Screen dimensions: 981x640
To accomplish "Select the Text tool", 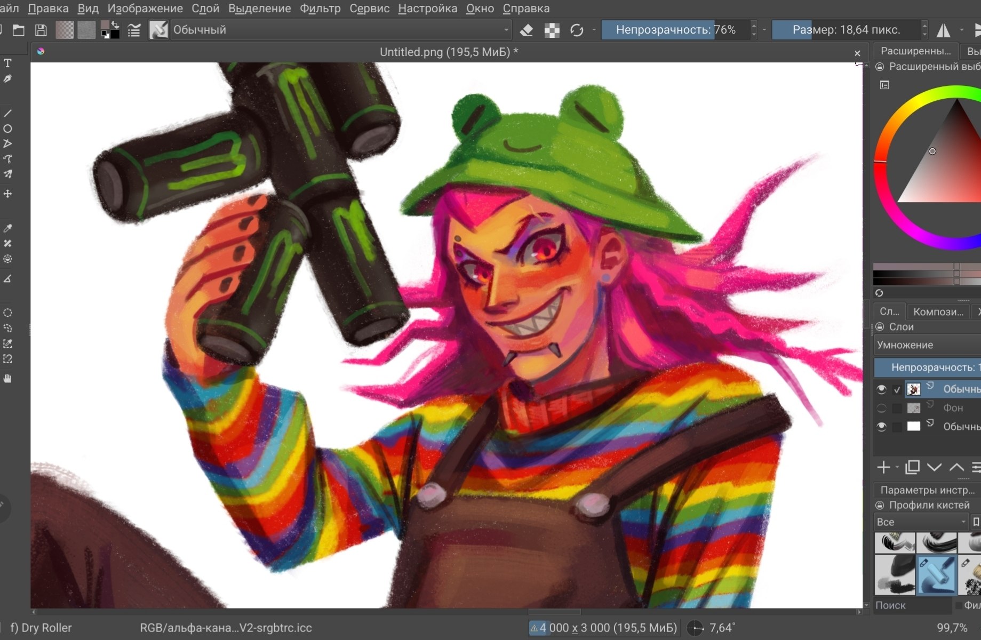I will (x=7, y=63).
